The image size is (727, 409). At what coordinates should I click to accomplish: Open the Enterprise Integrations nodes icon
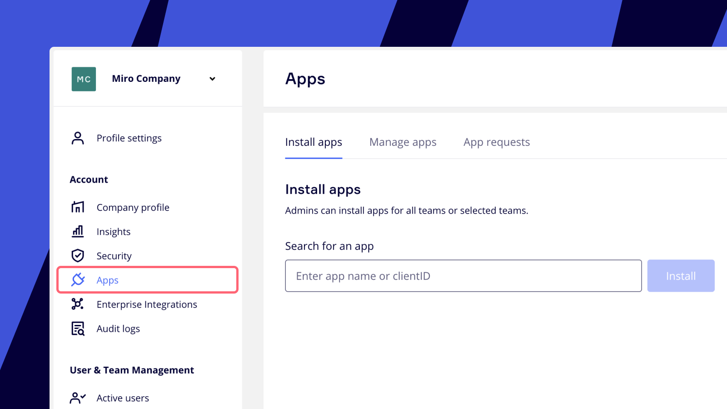click(x=78, y=304)
